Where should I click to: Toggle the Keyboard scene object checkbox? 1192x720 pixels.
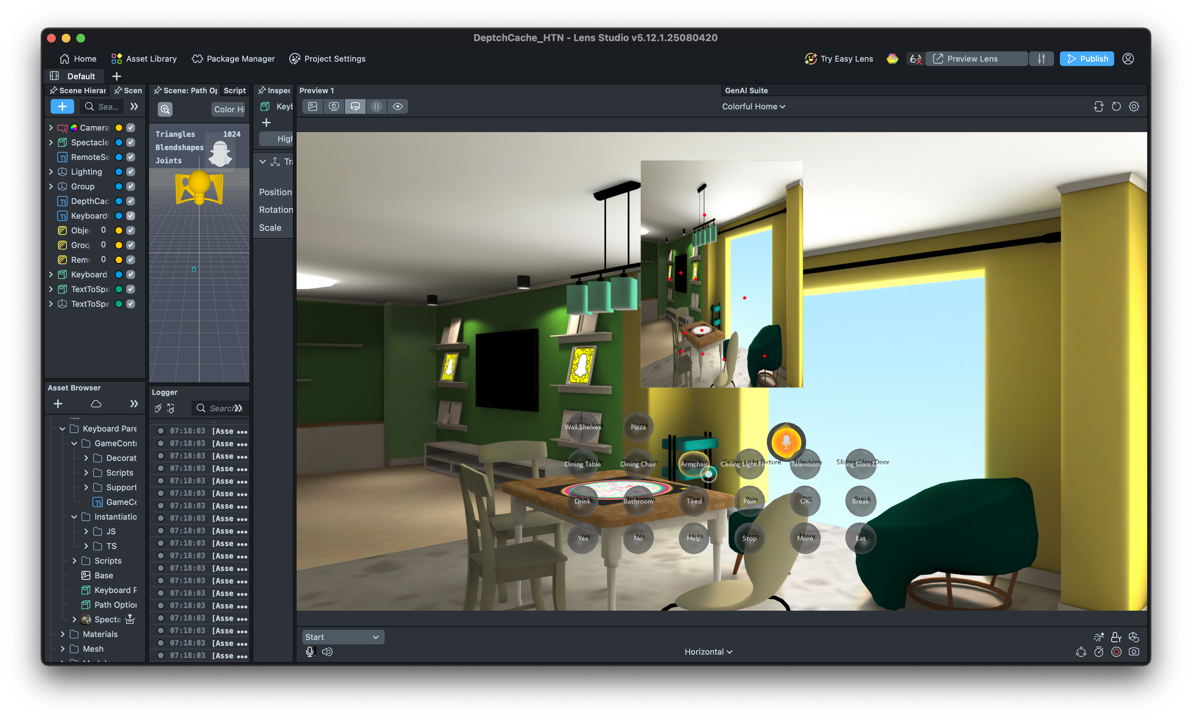click(x=131, y=274)
